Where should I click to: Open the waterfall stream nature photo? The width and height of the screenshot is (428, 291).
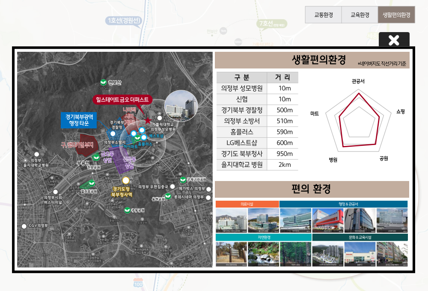263,254
